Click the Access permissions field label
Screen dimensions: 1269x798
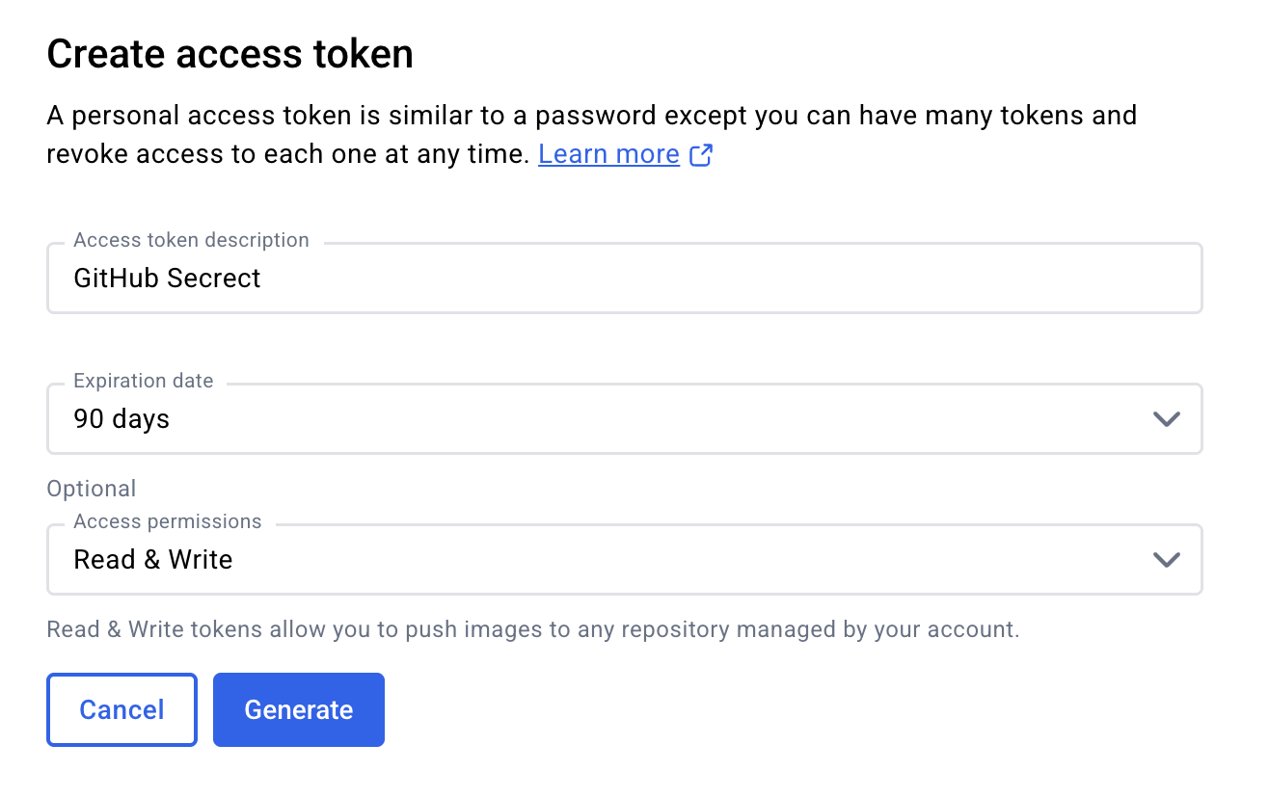(167, 521)
